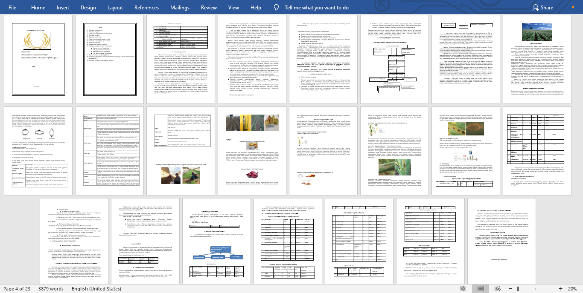Click the Page 4 of 23 indicator
Screen dimensions: 583x293
pyautogui.click(x=17, y=289)
